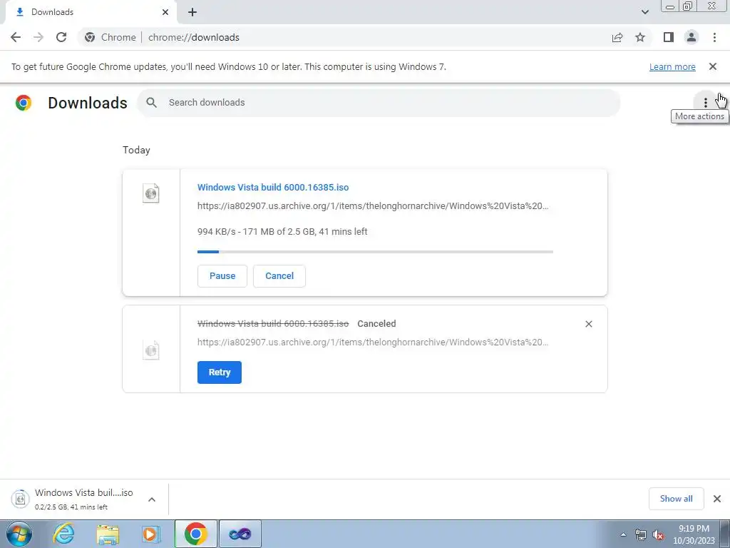
Task: Click the Chrome site info chip
Action: (110, 37)
